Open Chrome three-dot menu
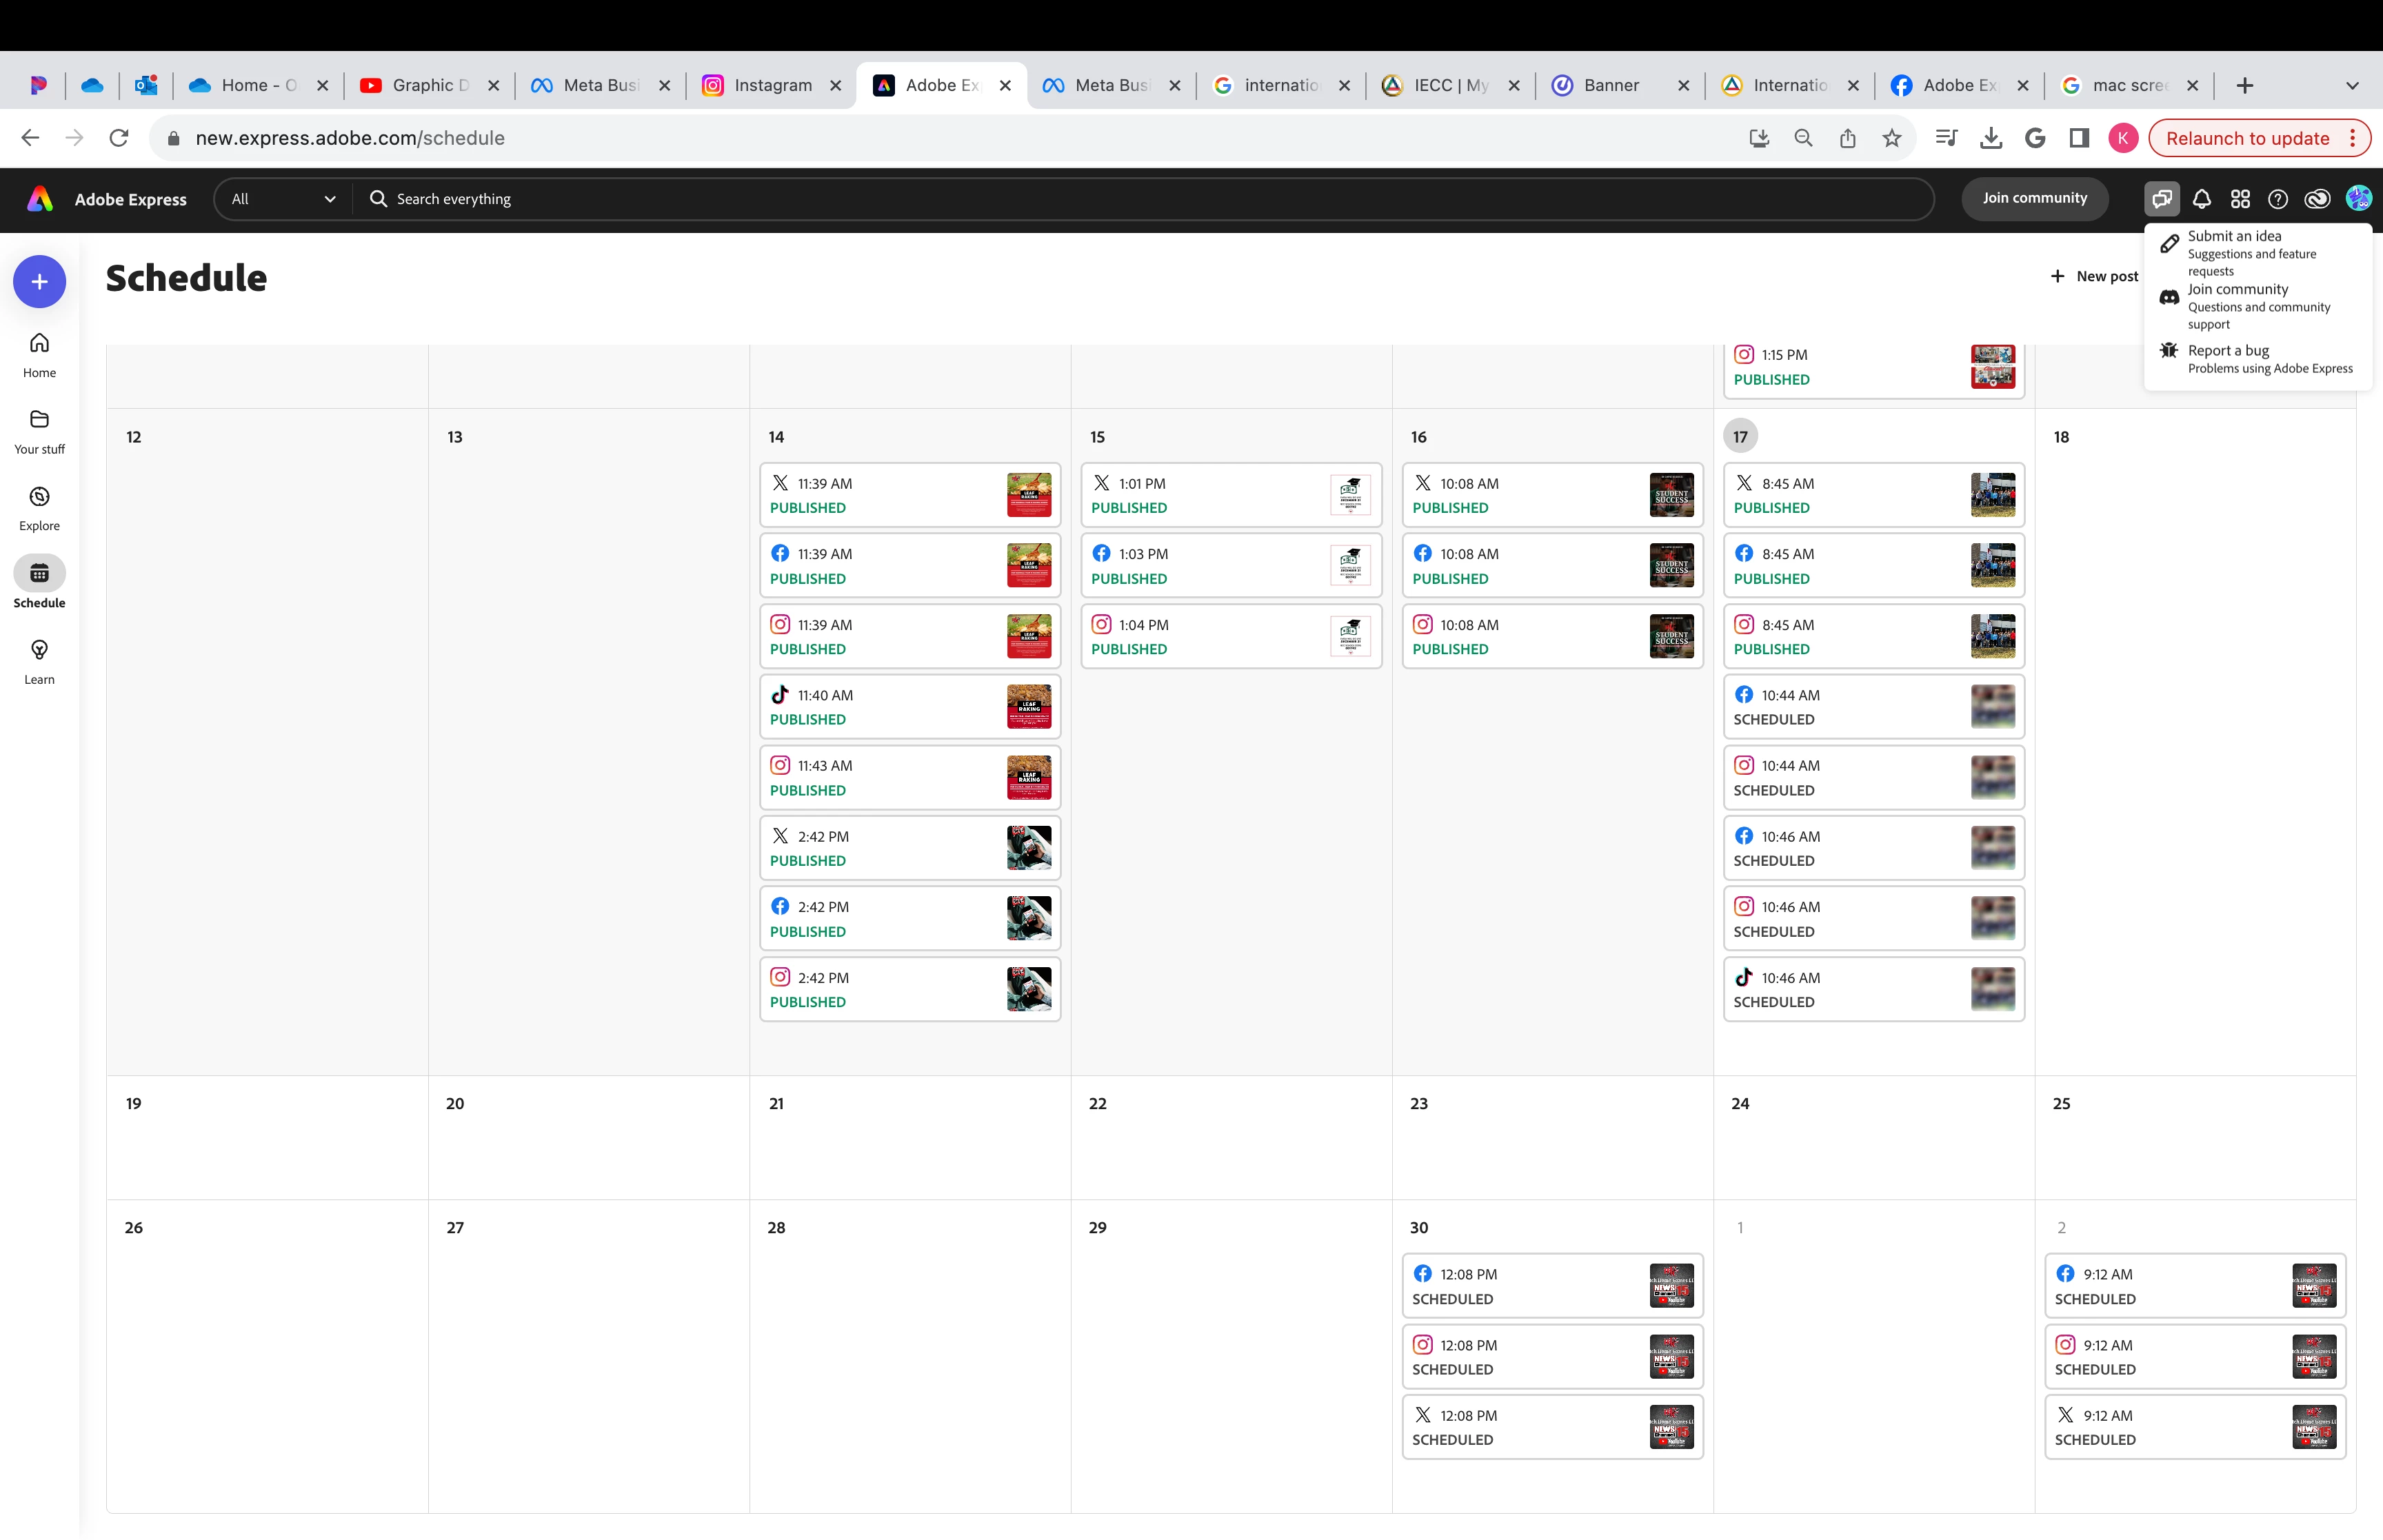 click(x=2353, y=139)
